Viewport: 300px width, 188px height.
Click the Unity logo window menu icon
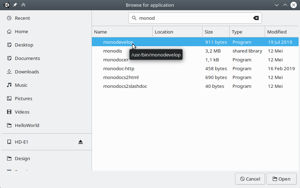point(6,5)
